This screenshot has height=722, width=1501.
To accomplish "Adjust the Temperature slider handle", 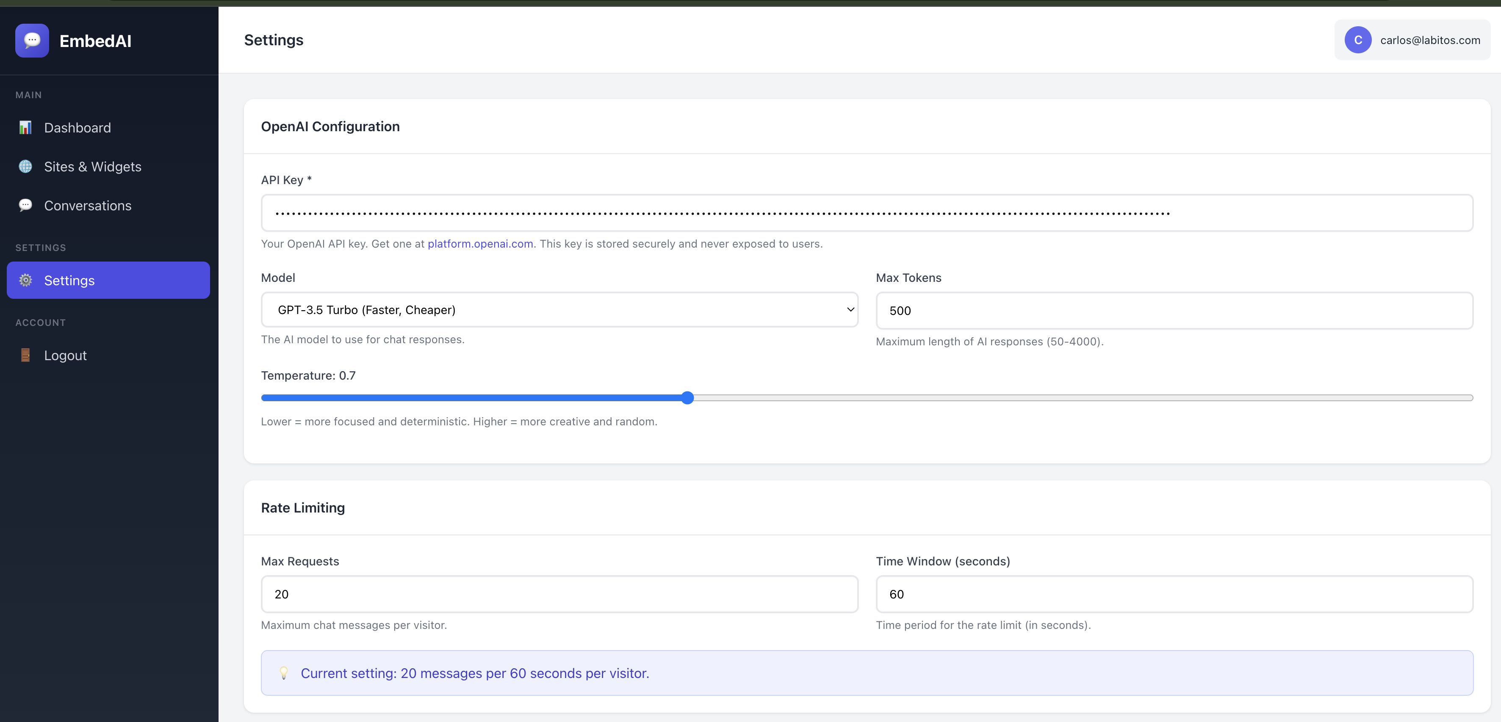I will tap(687, 398).
